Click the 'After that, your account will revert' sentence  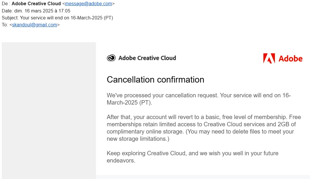coord(163,117)
